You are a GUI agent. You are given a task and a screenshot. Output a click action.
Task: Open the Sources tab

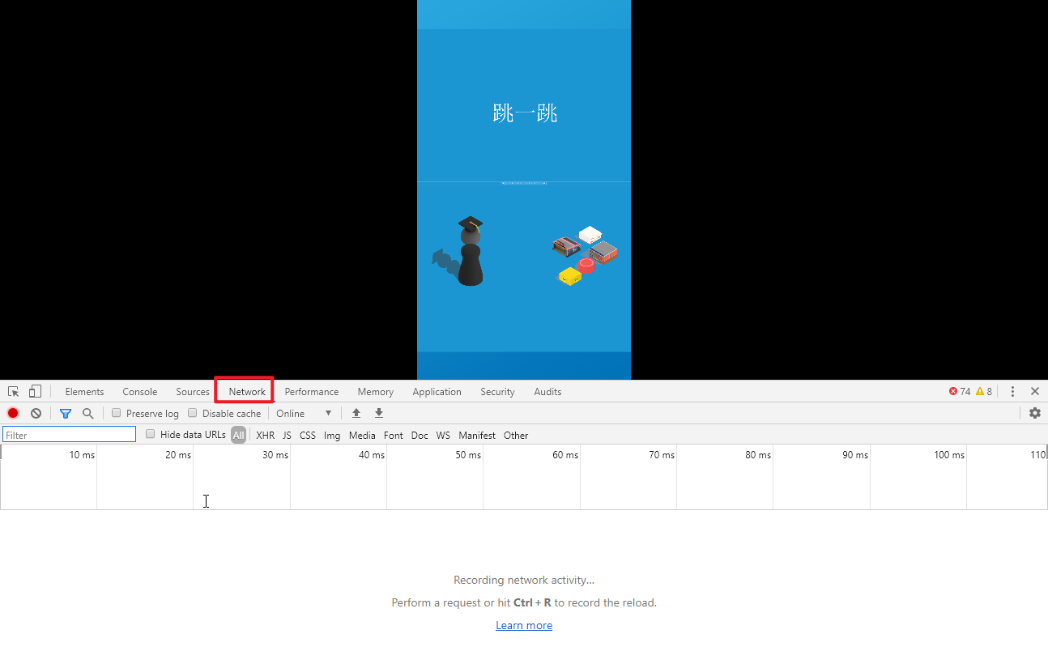[193, 391]
